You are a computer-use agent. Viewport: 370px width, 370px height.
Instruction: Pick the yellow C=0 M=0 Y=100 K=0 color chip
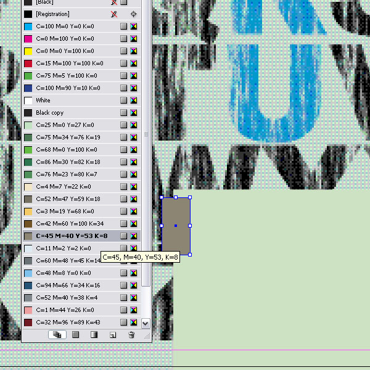tap(28, 51)
